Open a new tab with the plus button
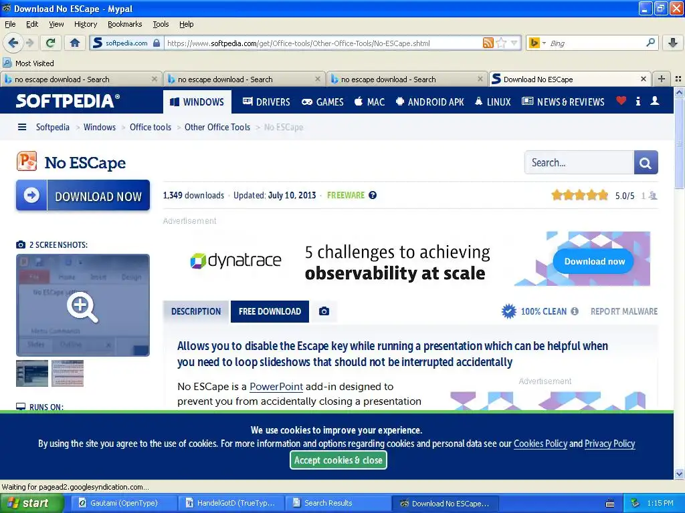 662,79
